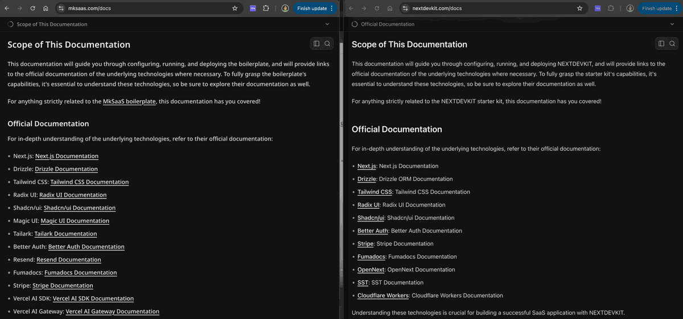This screenshot has width=683, height=319.
Task: Bookmark the nextdevkit.com page with the star
Action: tap(579, 9)
